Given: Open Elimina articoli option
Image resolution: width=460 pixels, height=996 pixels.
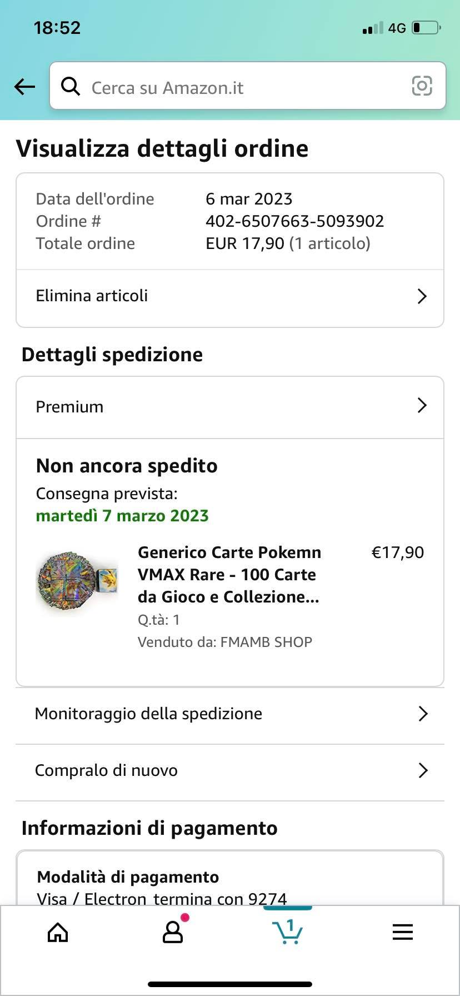Looking at the screenshot, I should point(92,296).
